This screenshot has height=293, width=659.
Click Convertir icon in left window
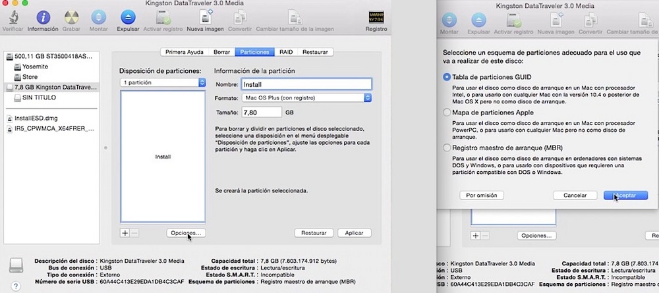[240, 18]
